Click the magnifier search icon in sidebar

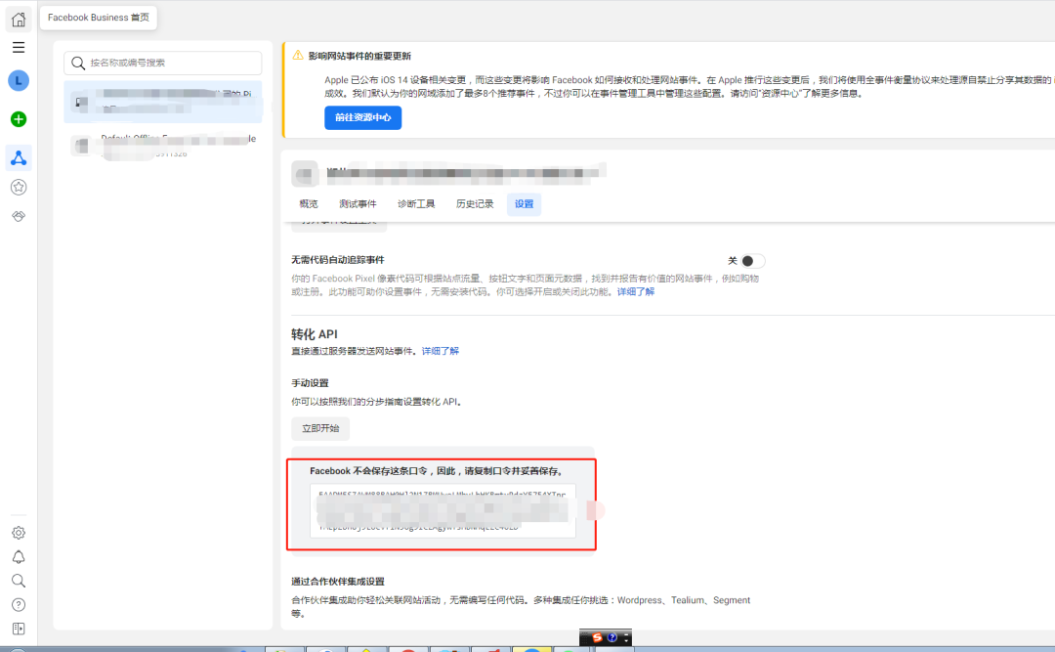[x=19, y=581]
